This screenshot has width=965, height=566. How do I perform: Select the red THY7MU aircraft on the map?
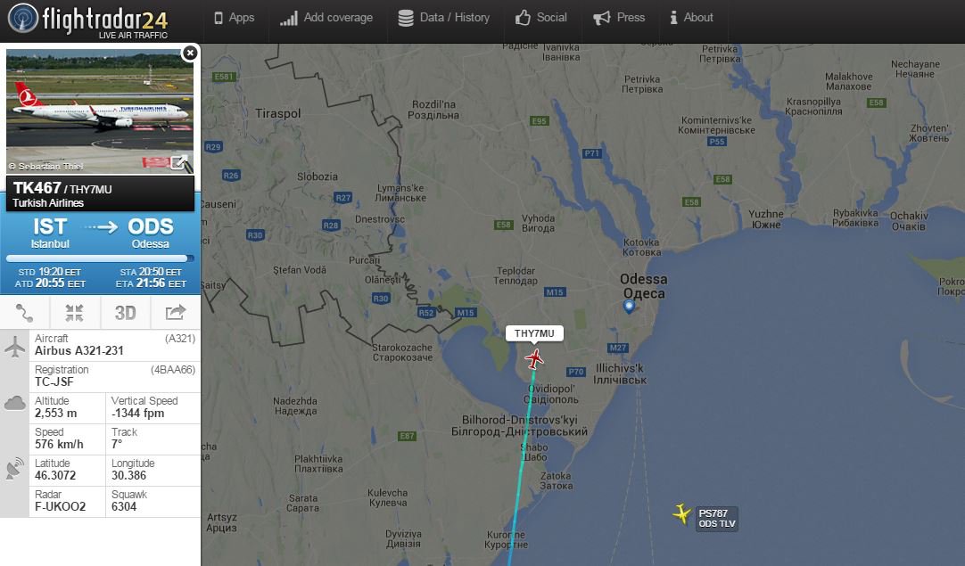[534, 358]
